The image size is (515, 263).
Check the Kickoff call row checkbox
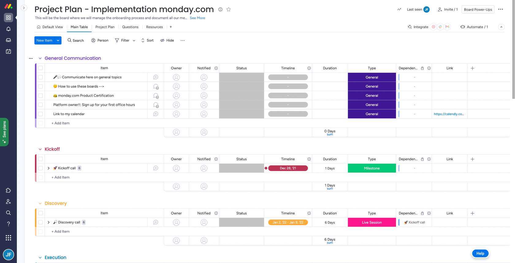(40, 168)
